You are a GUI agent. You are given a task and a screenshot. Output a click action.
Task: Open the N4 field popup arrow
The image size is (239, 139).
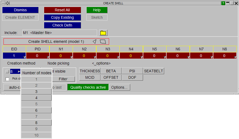[142, 57]
